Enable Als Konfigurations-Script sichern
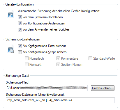 [x=20, y=52]
